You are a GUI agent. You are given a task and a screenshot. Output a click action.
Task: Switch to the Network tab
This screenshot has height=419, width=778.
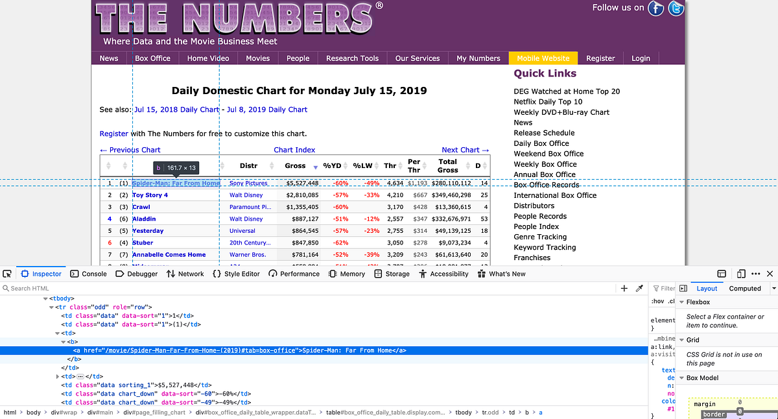(185, 274)
